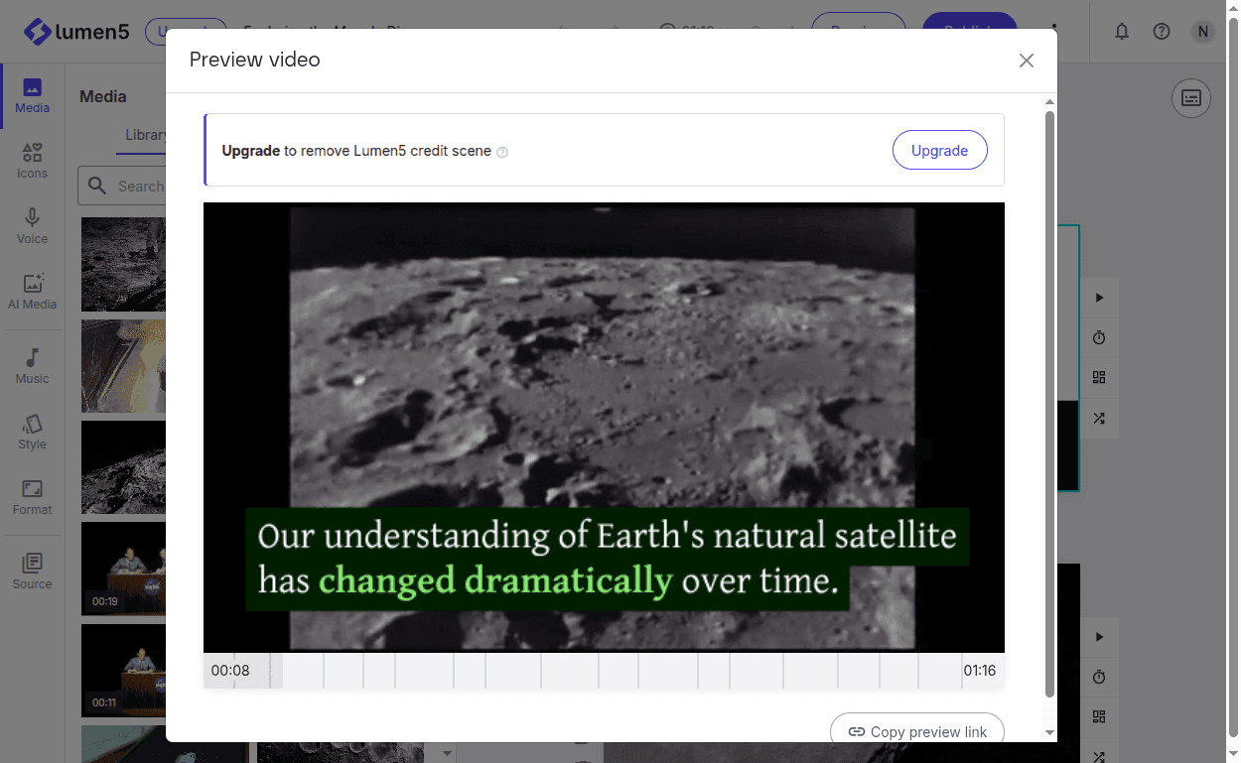Open the Voice panel
1241x763 pixels.
32,226
